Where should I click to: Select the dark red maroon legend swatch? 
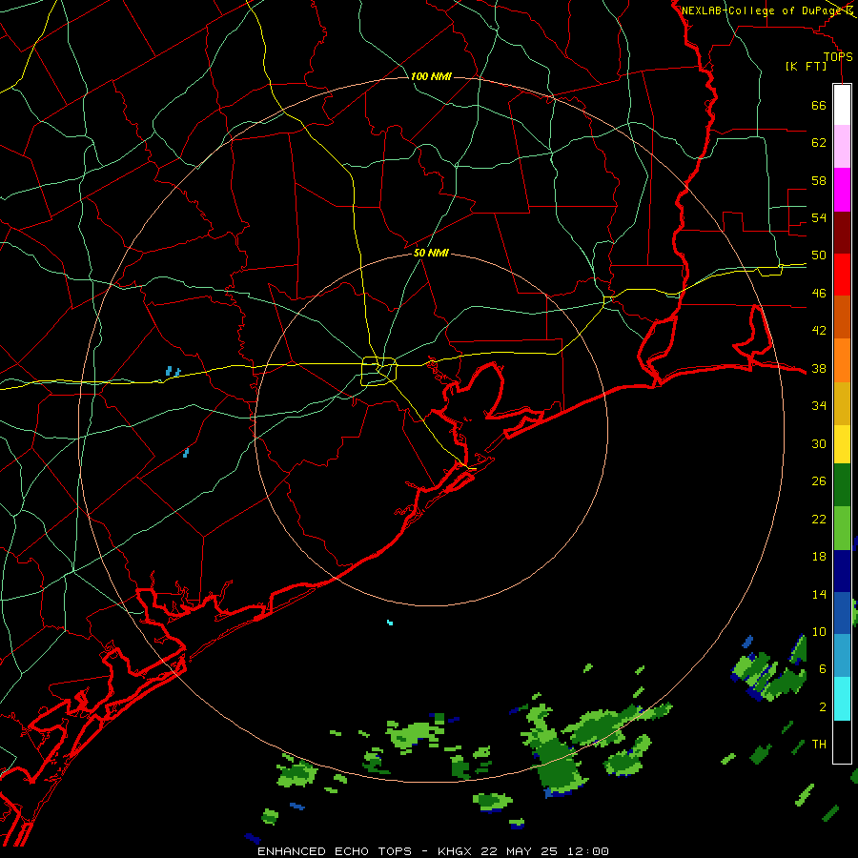[842, 233]
